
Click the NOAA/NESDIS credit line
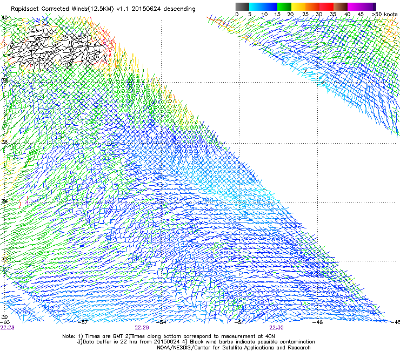234,347
